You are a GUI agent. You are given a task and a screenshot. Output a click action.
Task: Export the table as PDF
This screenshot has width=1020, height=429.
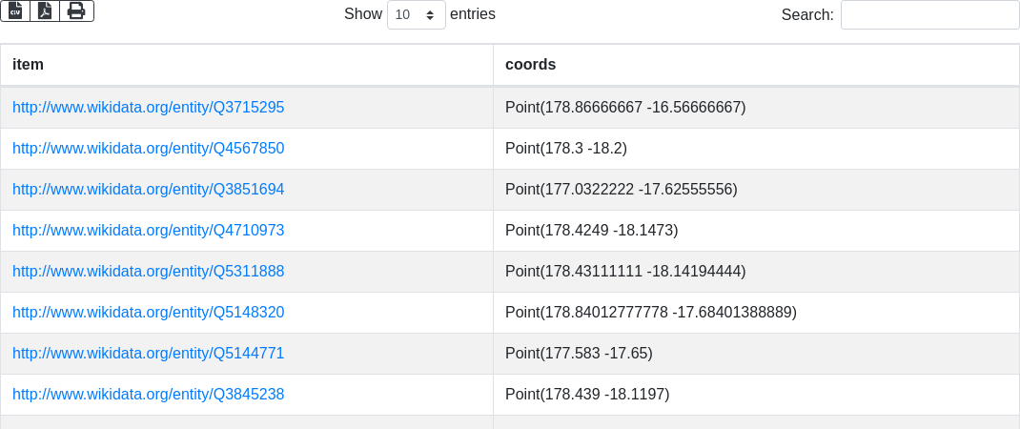(45, 10)
